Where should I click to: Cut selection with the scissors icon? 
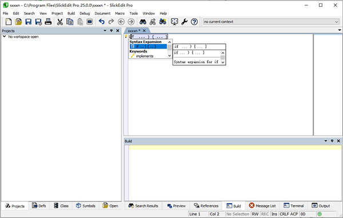59,22
